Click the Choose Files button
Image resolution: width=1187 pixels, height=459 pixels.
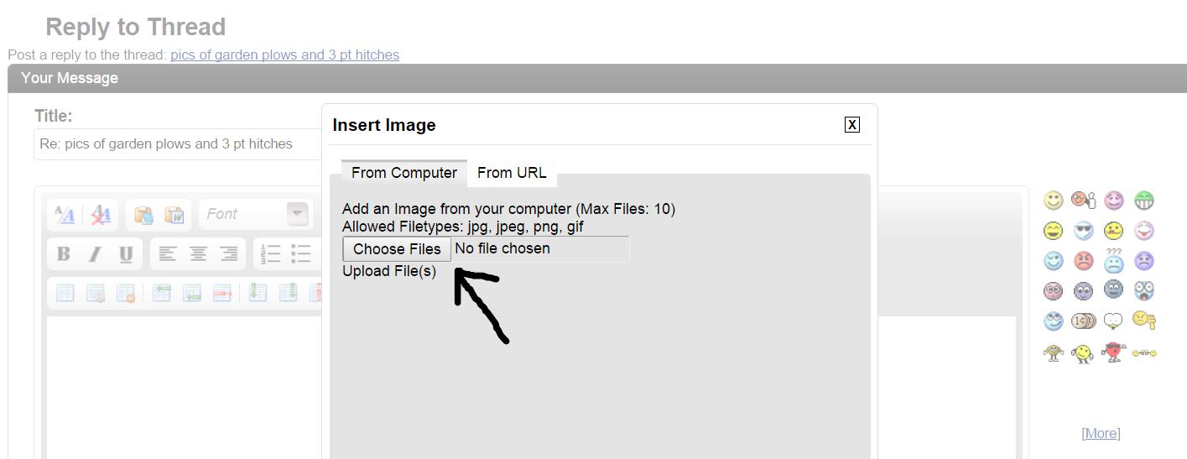coord(397,249)
